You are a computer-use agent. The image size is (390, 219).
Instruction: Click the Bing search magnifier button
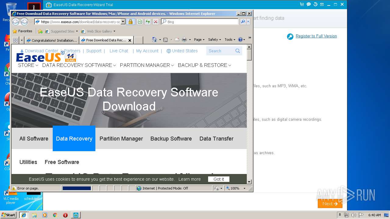(243, 22)
